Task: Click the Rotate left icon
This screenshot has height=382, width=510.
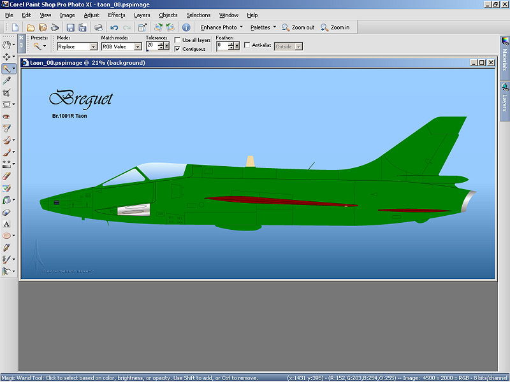Action: click(170, 27)
